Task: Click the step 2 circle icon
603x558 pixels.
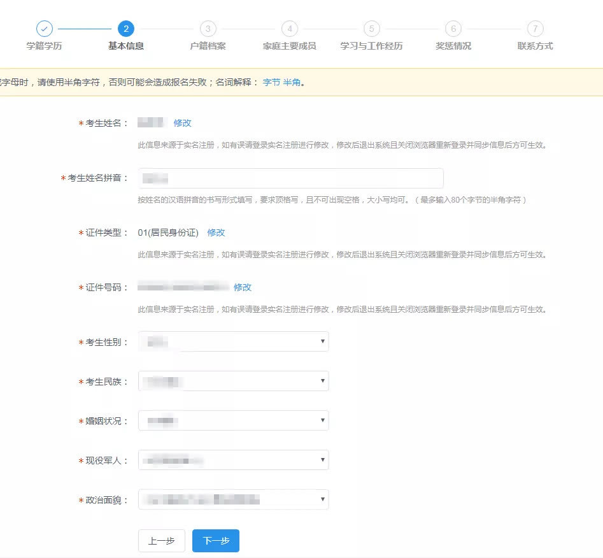Action: [x=126, y=29]
